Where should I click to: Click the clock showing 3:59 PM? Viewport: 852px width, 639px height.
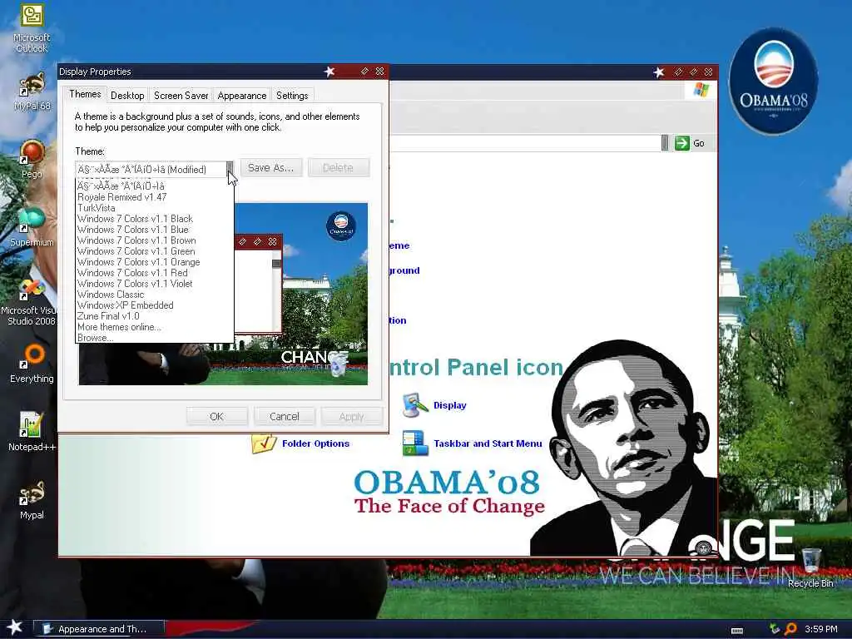[821, 629]
